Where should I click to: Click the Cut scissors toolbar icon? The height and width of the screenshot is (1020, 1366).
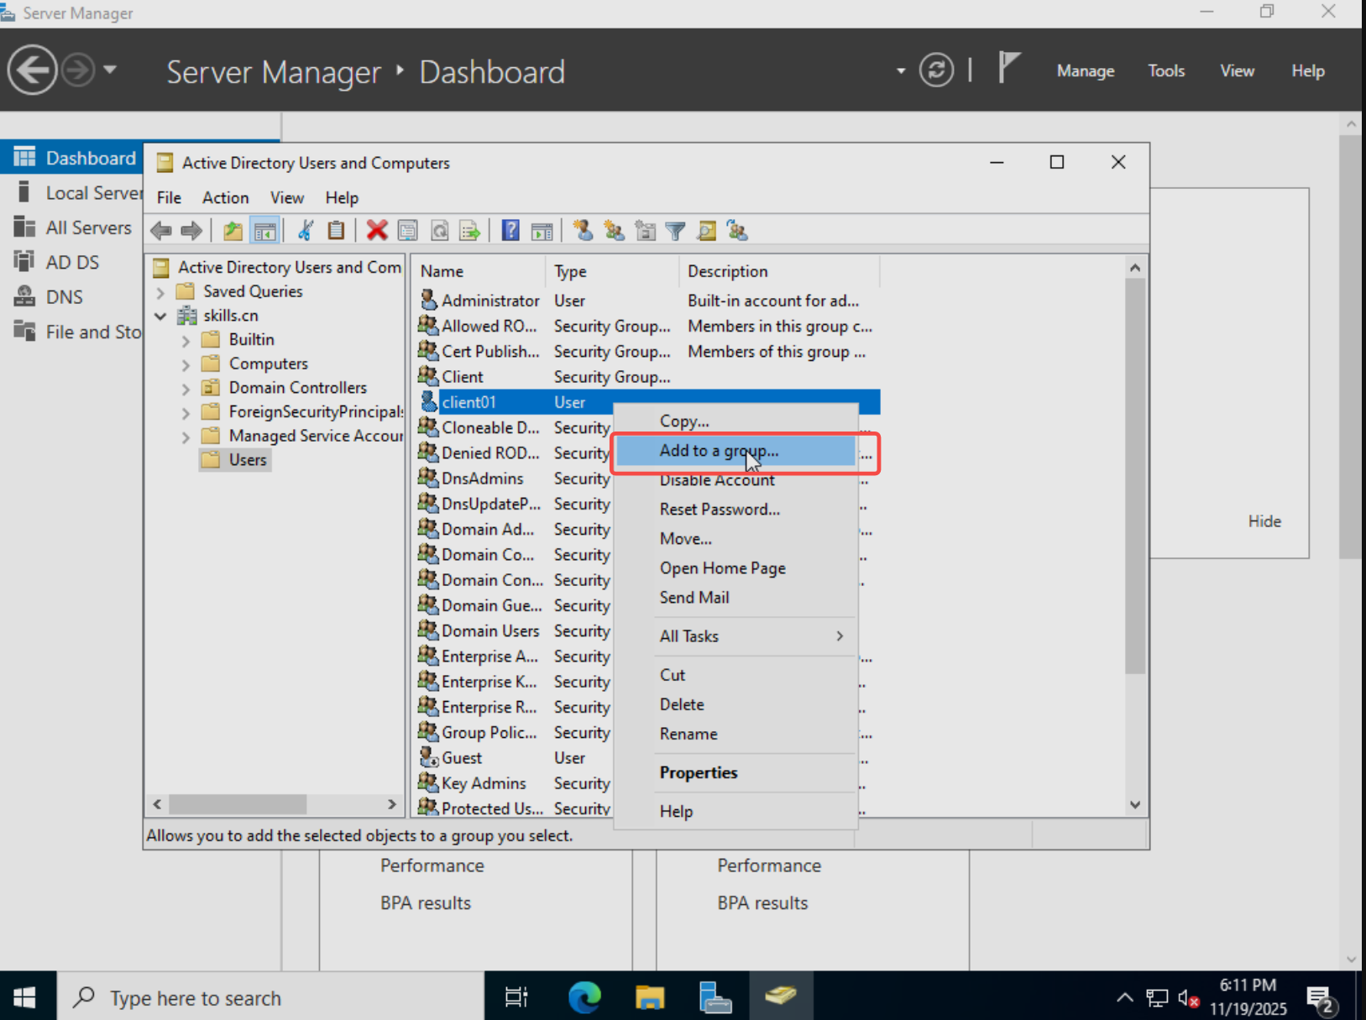point(306,230)
